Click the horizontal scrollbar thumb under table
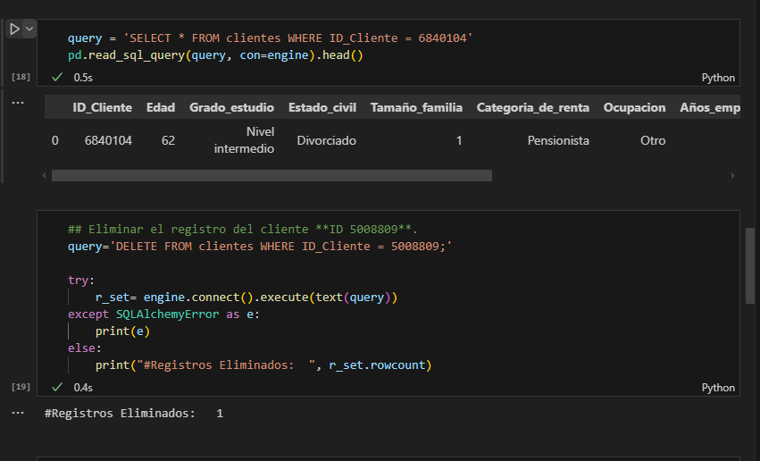Viewport: 760px width, 461px height. pyautogui.click(x=271, y=175)
